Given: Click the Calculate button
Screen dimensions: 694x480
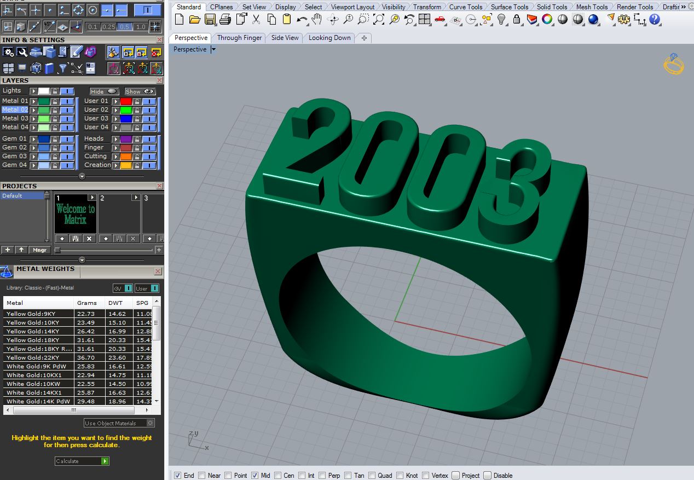Looking at the screenshot, I should tap(82, 461).
